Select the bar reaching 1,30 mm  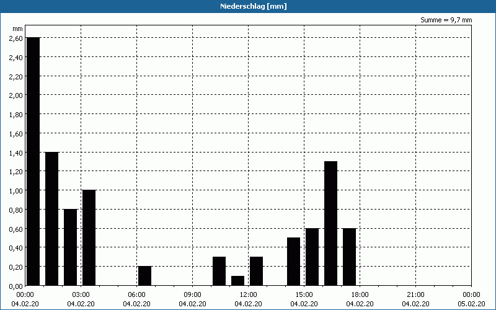pyautogui.click(x=331, y=223)
